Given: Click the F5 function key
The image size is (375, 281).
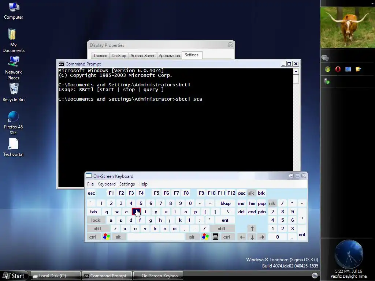Looking at the screenshot, I should (x=156, y=193).
